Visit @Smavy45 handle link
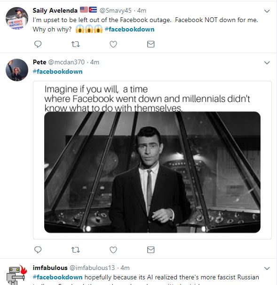This screenshot has height=285, width=277. pyautogui.click(x=115, y=10)
